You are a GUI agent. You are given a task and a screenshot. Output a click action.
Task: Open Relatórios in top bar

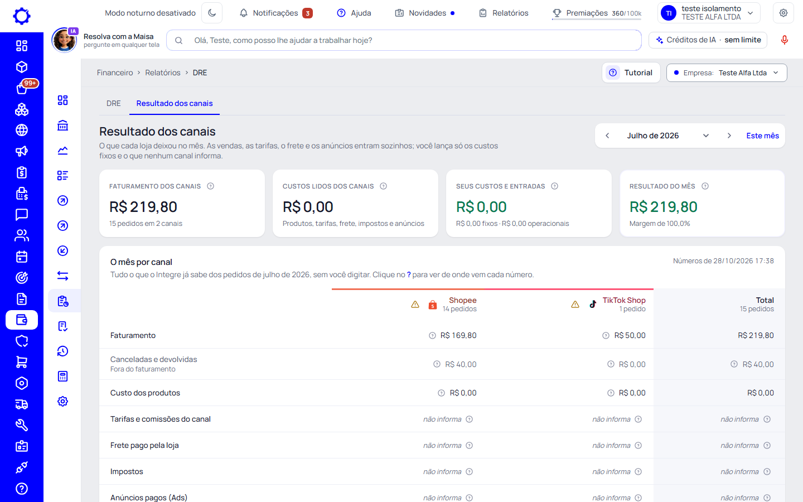tap(504, 13)
